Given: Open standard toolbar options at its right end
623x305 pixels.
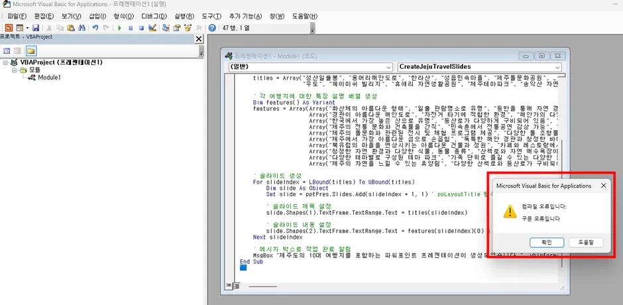Looking at the screenshot, I should click(312, 29).
